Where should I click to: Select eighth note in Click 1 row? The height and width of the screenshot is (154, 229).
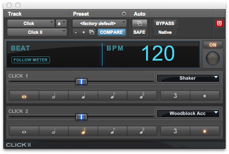click(112, 96)
